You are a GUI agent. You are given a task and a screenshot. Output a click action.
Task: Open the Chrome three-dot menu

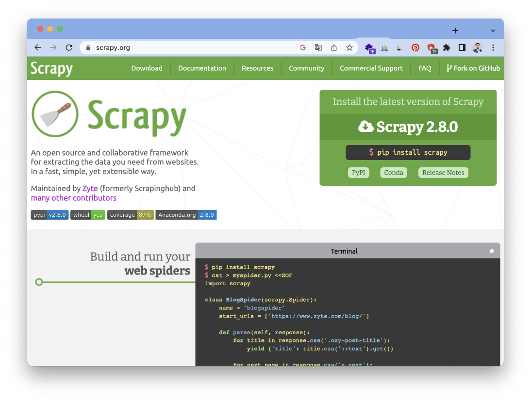coord(493,48)
